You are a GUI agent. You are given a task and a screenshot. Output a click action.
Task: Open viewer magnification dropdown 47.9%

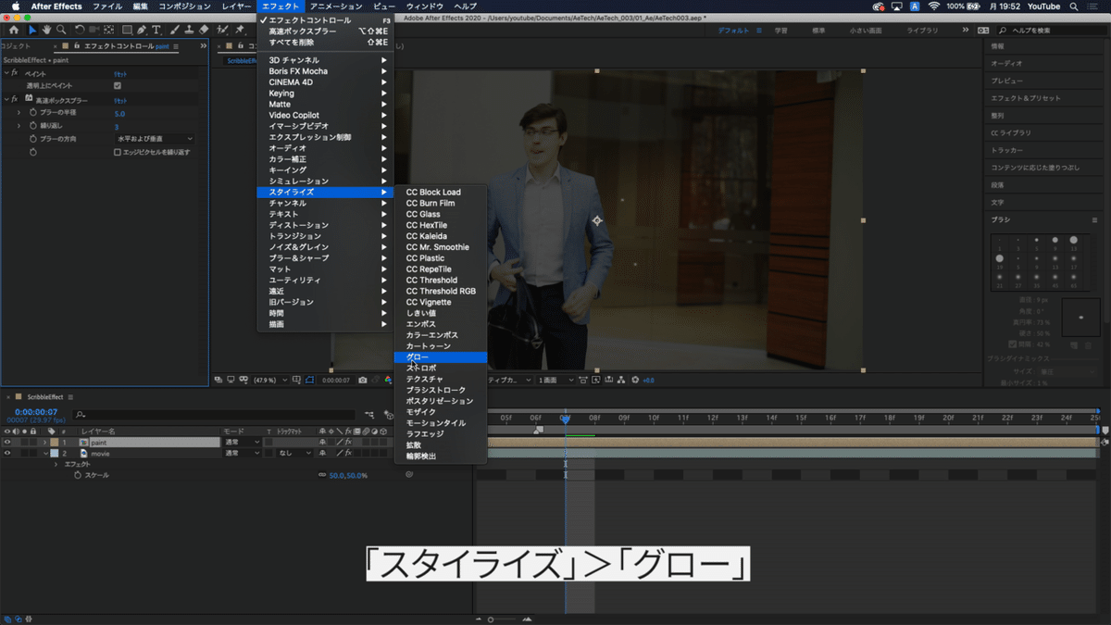click(x=270, y=380)
